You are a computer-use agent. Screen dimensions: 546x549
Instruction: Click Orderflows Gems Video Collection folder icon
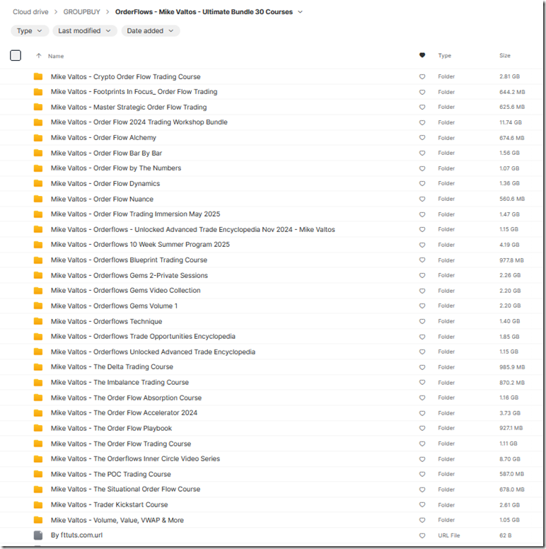pos(38,291)
